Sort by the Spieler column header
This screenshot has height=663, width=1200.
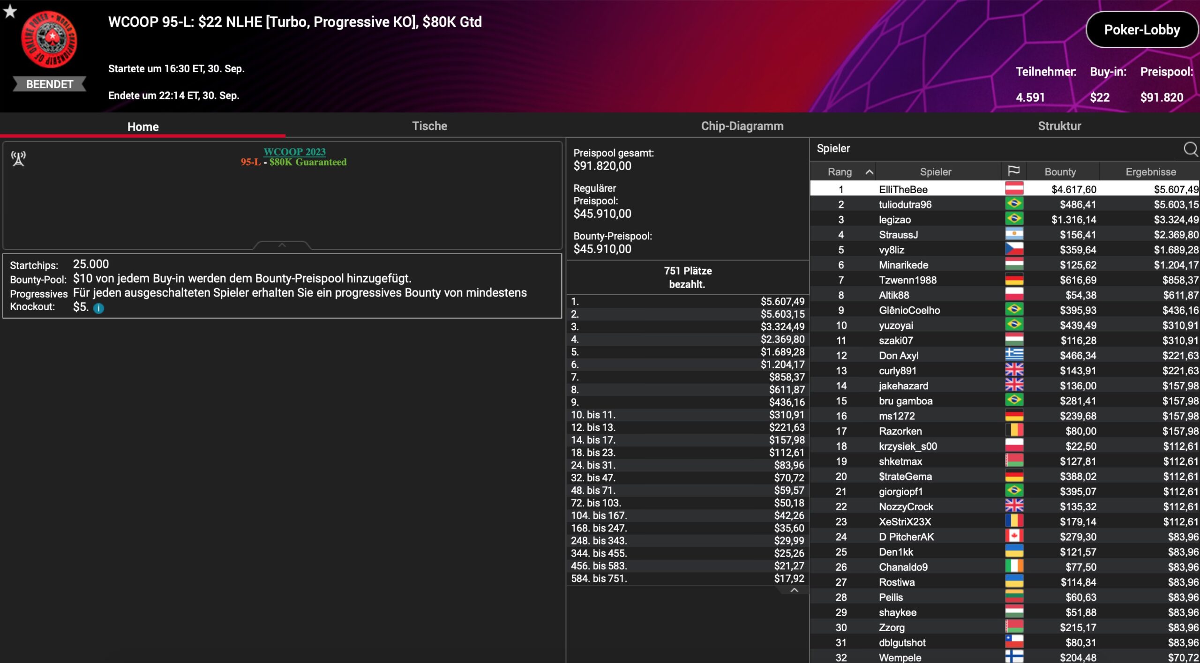[936, 171]
